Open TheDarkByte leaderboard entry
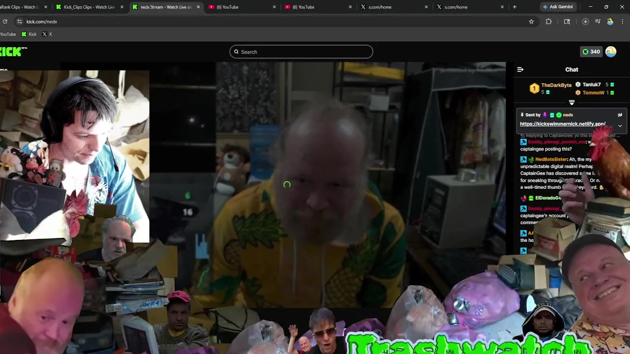 pyautogui.click(x=556, y=85)
